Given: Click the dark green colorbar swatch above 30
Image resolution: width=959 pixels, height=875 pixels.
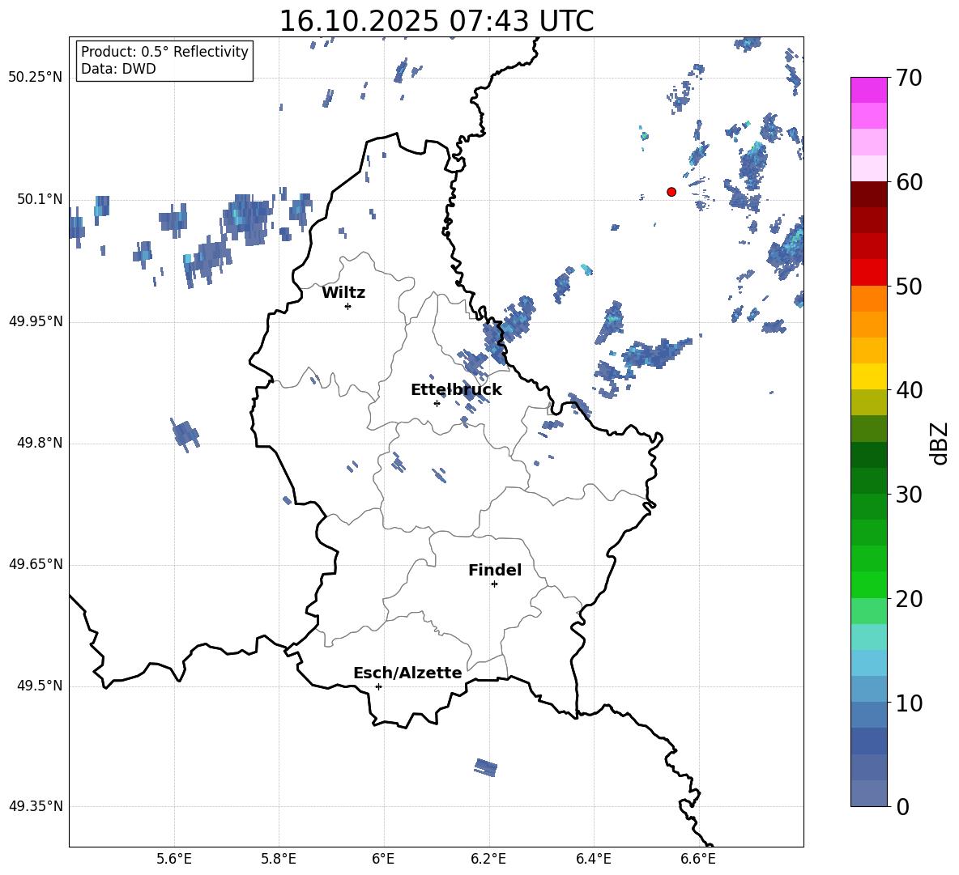Looking at the screenshot, I should pos(869,481).
